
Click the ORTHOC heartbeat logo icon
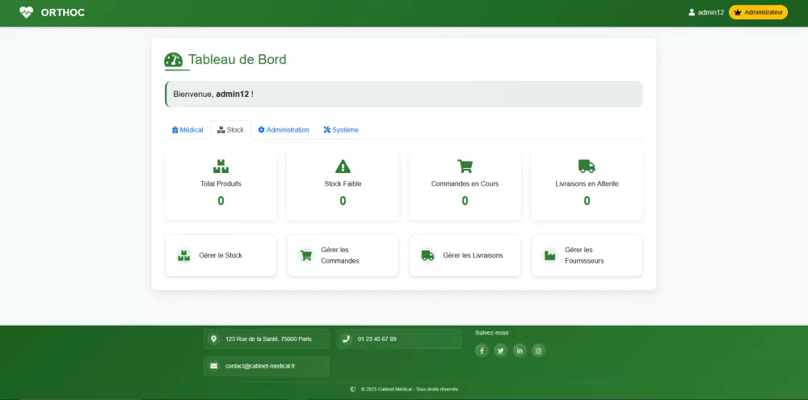(27, 12)
